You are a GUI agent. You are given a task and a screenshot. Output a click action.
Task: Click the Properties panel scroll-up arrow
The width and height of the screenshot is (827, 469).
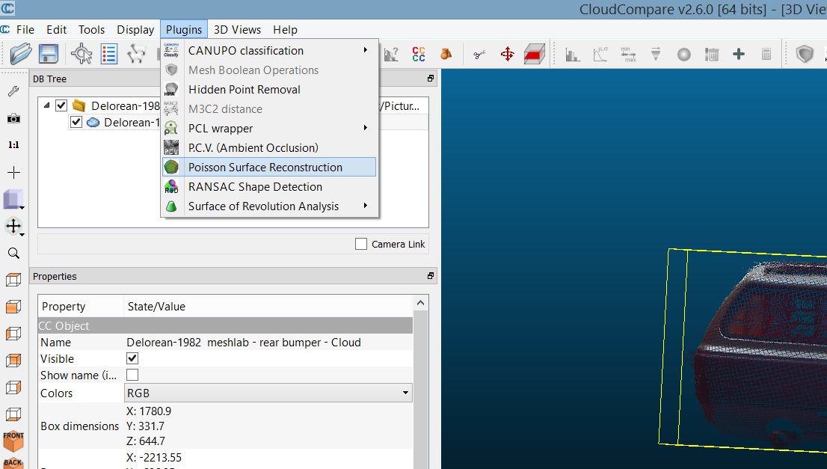tap(421, 303)
